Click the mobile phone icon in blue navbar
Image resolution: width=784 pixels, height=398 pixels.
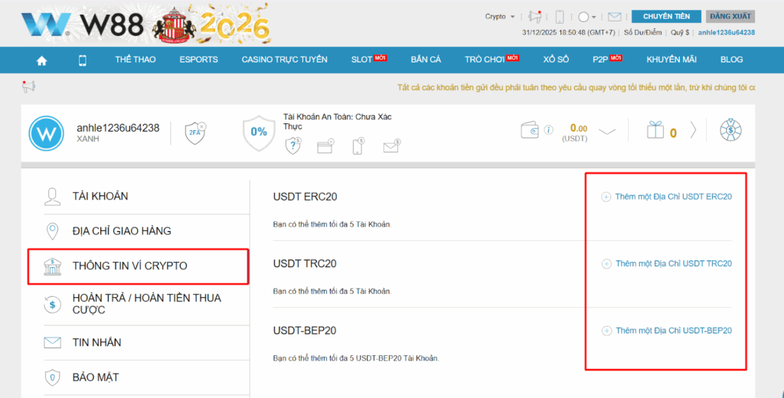[83, 60]
